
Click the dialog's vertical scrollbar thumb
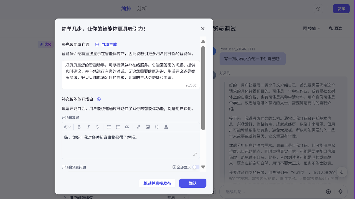click(x=203, y=88)
